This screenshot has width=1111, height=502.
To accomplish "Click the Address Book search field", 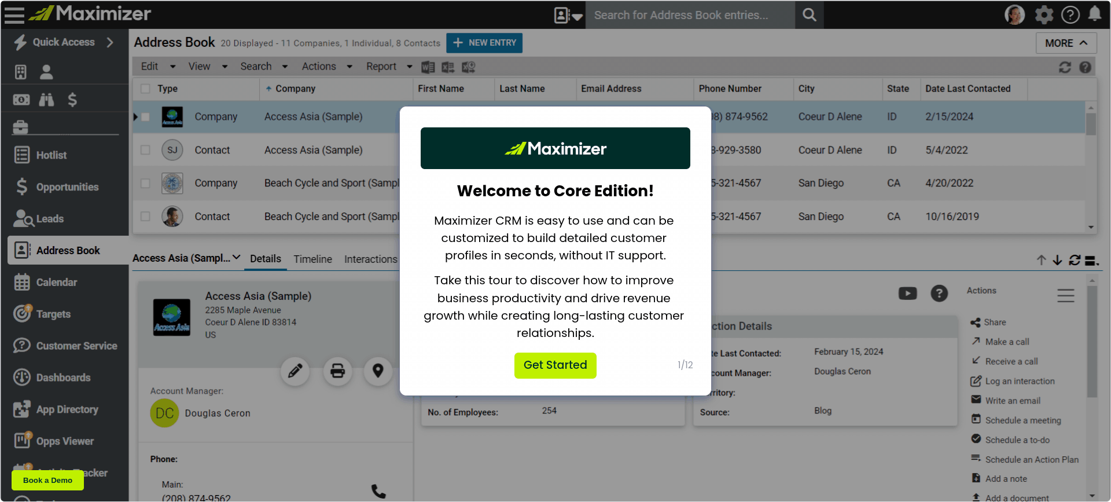I will (x=690, y=15).
